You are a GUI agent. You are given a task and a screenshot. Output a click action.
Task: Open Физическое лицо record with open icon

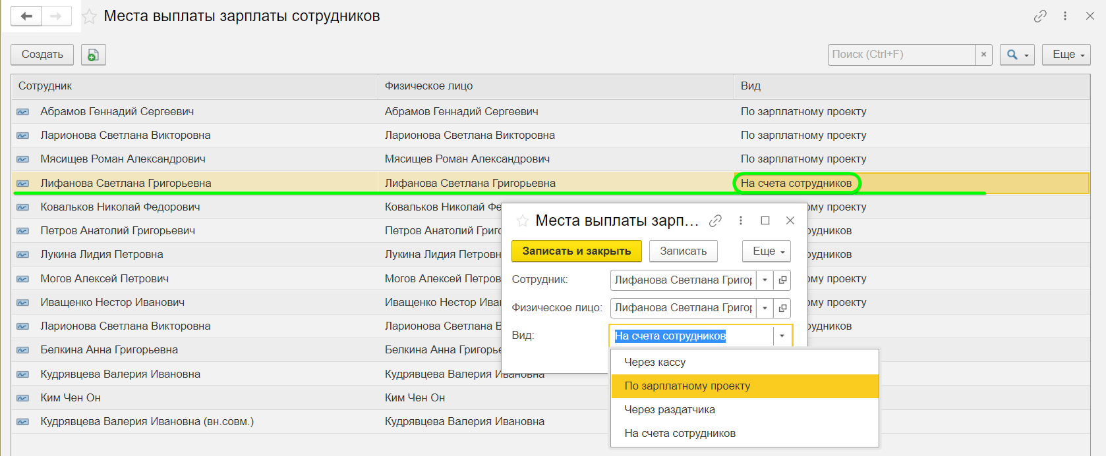[782, 308]
